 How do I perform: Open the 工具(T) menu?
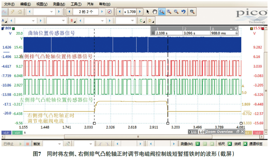pos(76,4)
